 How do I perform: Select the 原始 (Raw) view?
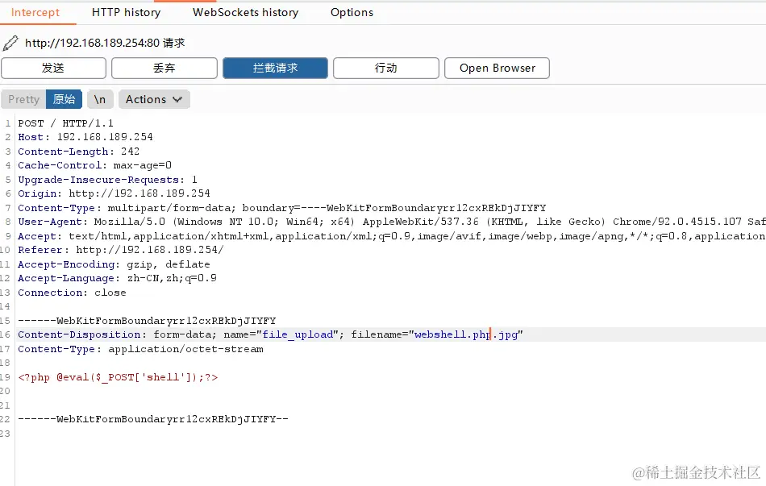click(x=64, y=99)
